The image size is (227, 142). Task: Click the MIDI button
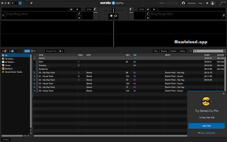point(27,3)
